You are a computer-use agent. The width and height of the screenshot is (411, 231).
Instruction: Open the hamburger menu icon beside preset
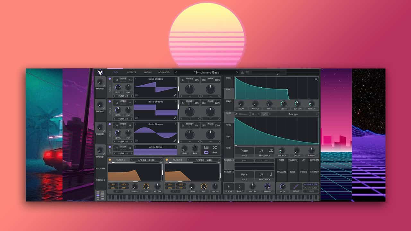tap(247, 73)
